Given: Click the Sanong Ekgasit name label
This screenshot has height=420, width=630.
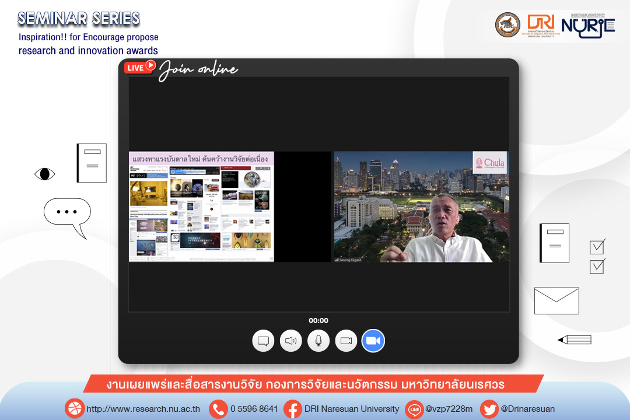Looking at the screenshot, I should [350, 260].
